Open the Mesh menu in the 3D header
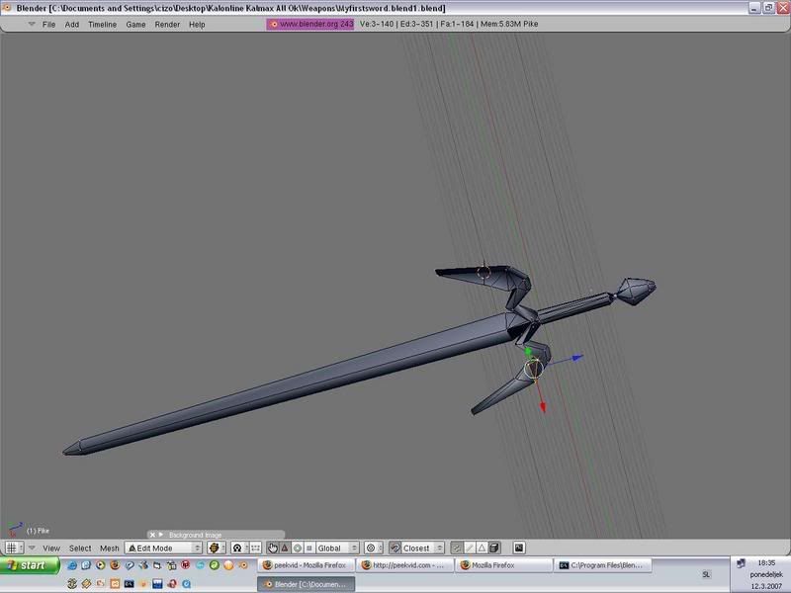 pos(109,548)
